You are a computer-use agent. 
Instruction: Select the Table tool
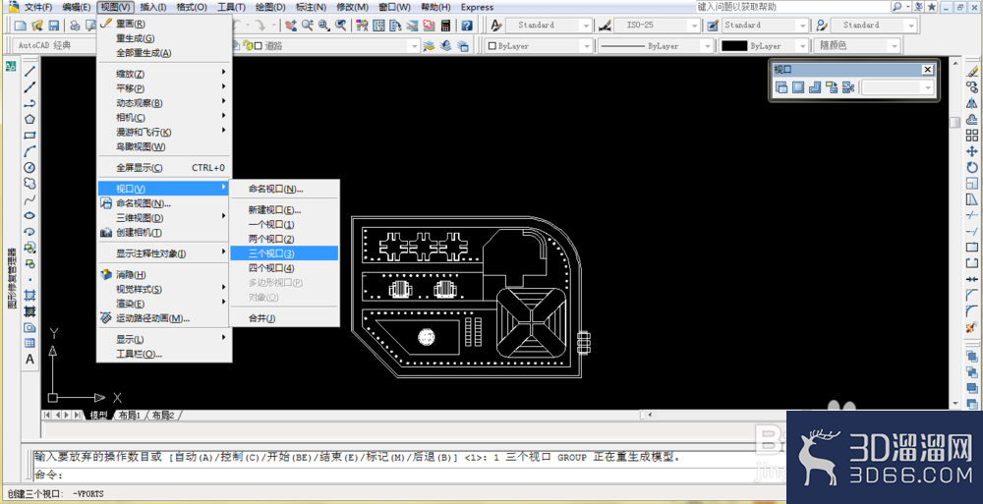tap(29, 343)
